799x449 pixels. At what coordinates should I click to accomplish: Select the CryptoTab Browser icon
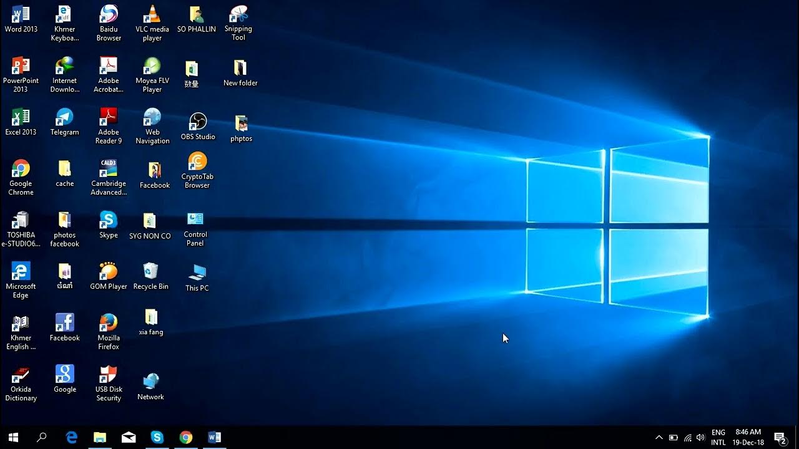click(x=197, y=171)
